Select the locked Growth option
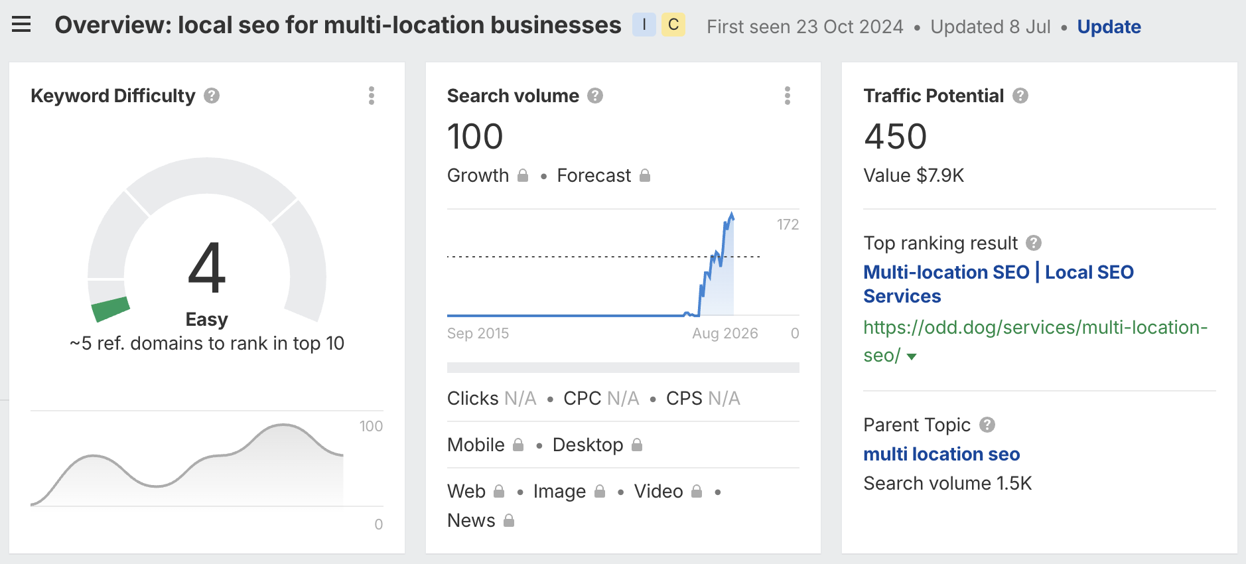This screenshot has width=1246, height=564. tap(488, 175)
